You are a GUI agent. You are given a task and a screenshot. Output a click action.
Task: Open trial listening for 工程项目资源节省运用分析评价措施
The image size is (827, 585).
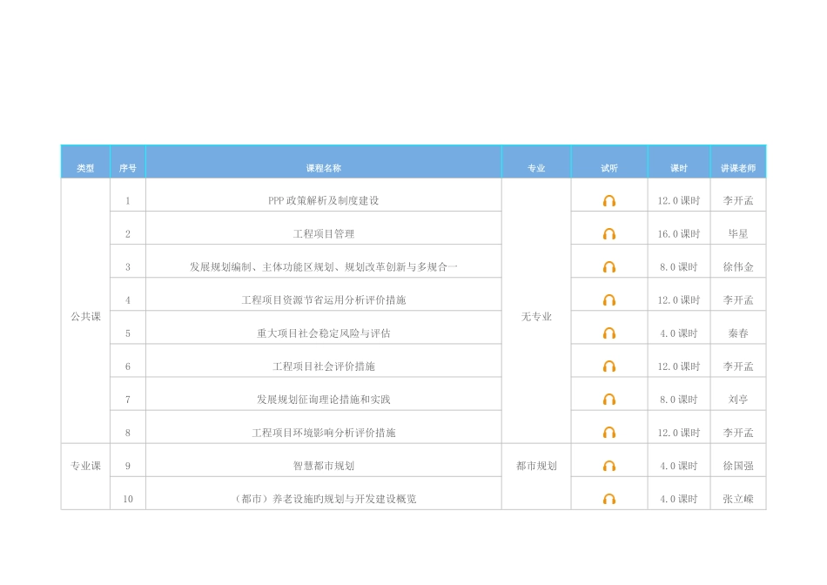pyautogui.click(x=609, y=300)
